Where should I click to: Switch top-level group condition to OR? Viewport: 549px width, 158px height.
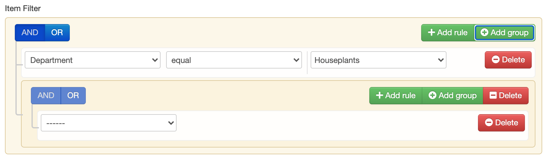[57, 32]
